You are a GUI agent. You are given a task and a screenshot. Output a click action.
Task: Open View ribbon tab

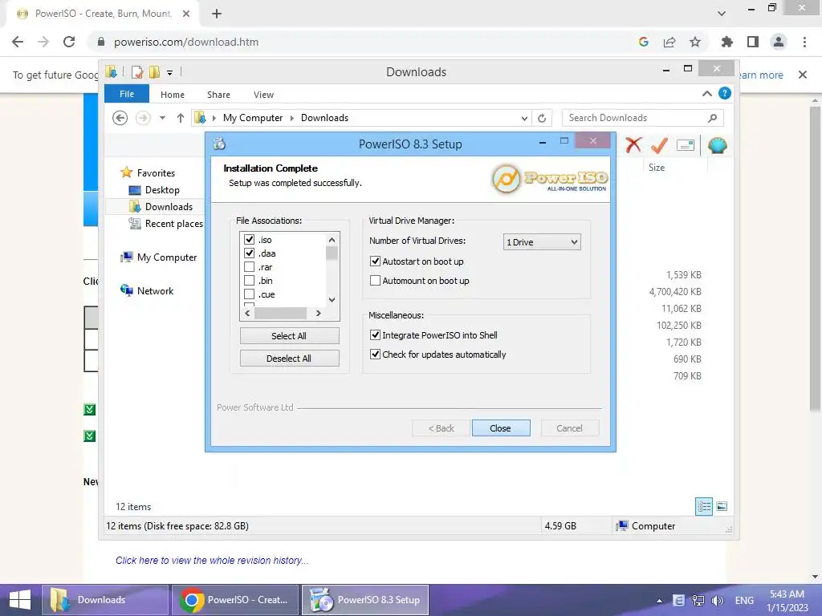coord(263,95)
